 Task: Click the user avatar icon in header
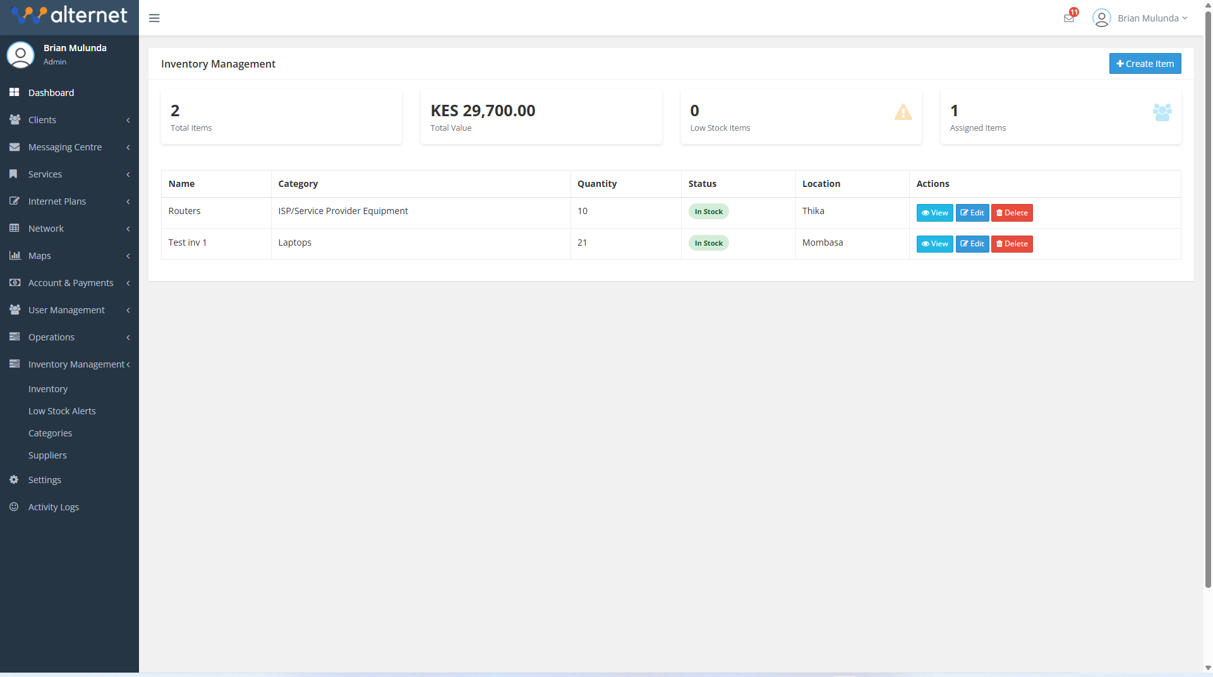(x=1101, y=18)
